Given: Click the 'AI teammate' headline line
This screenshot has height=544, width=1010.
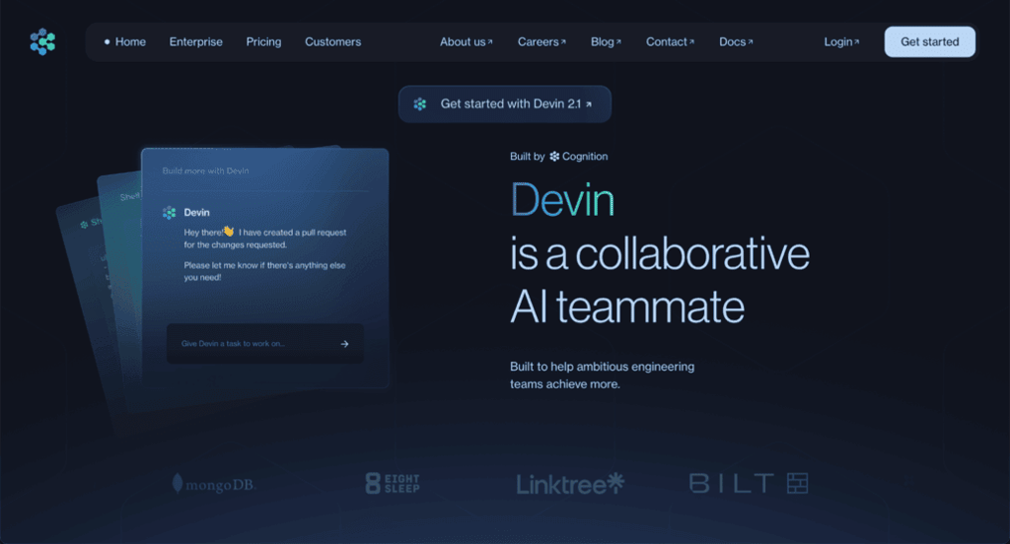Looking at the screenshot, I should point(627,306).
